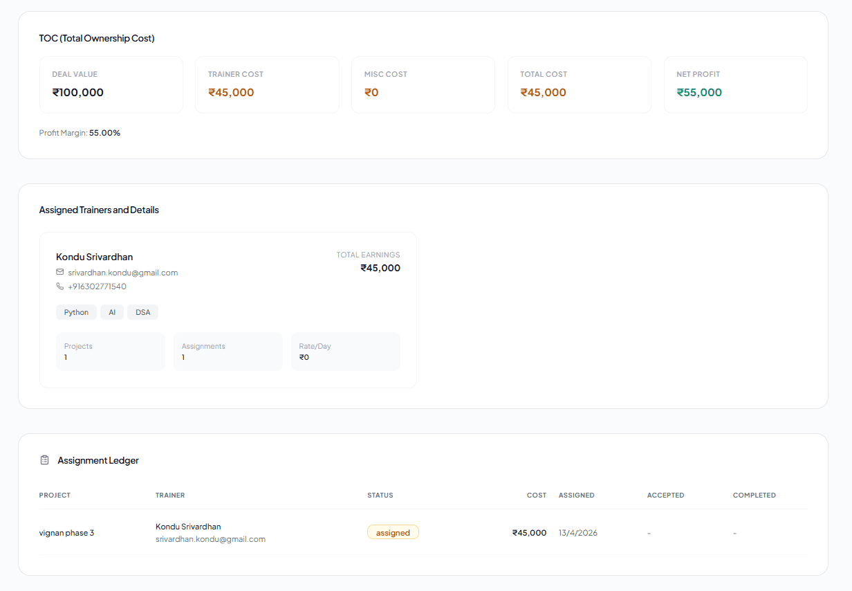
Task: Click the phone icon beside +916302771540
Action: 59,286
